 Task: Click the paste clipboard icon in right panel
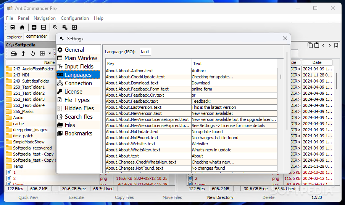(317, 45)
